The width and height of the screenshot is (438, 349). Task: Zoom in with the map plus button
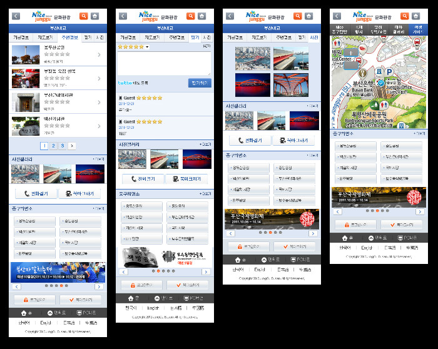[351, 53]
